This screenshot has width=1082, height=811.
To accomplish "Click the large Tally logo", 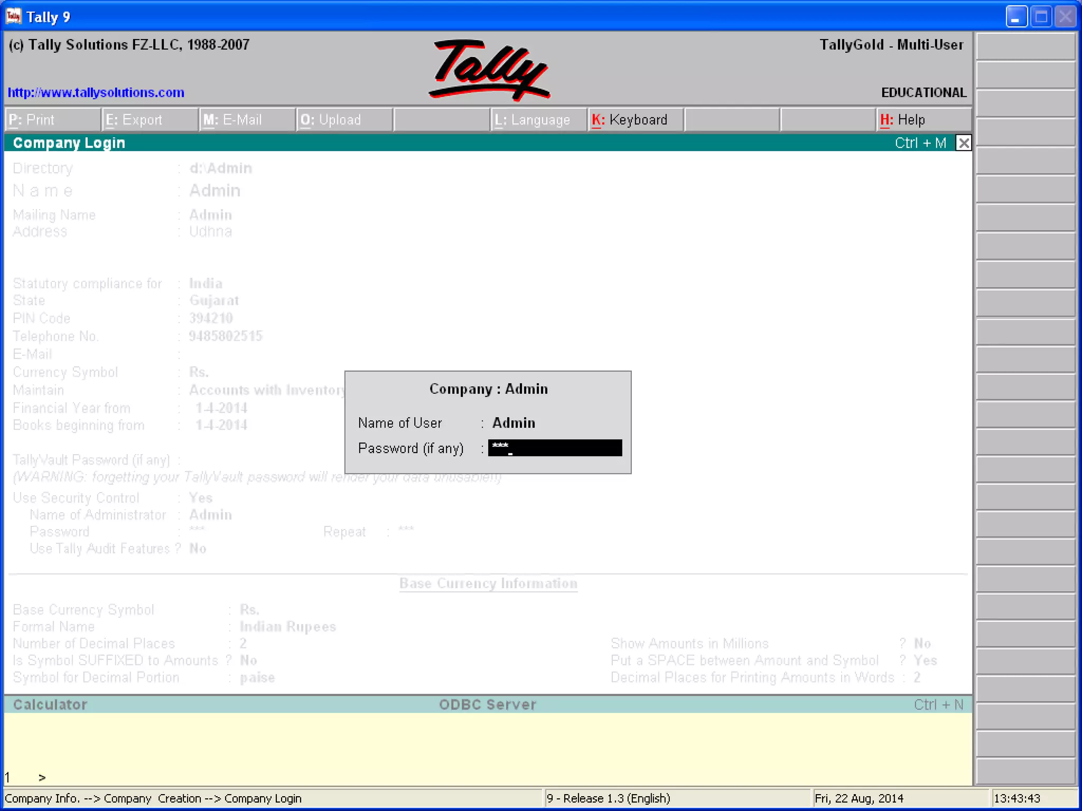I will pyautogui.click(x=489, y=70).
